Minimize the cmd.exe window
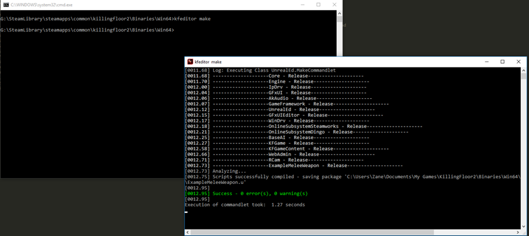Screen dimensions: 529x236 click(302, 5)
